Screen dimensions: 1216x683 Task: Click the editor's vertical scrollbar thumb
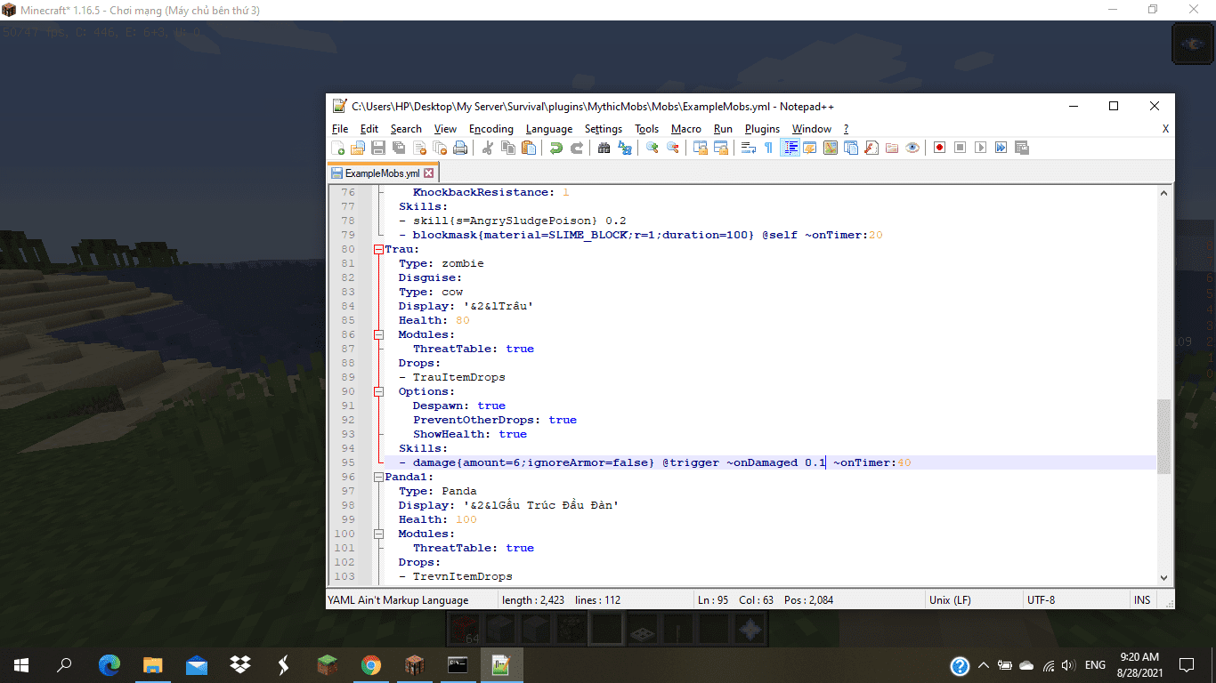[x=1163, y=436]
